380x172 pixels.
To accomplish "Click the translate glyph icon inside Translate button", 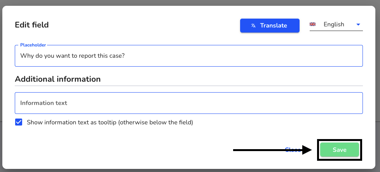I will pos(253,26).
